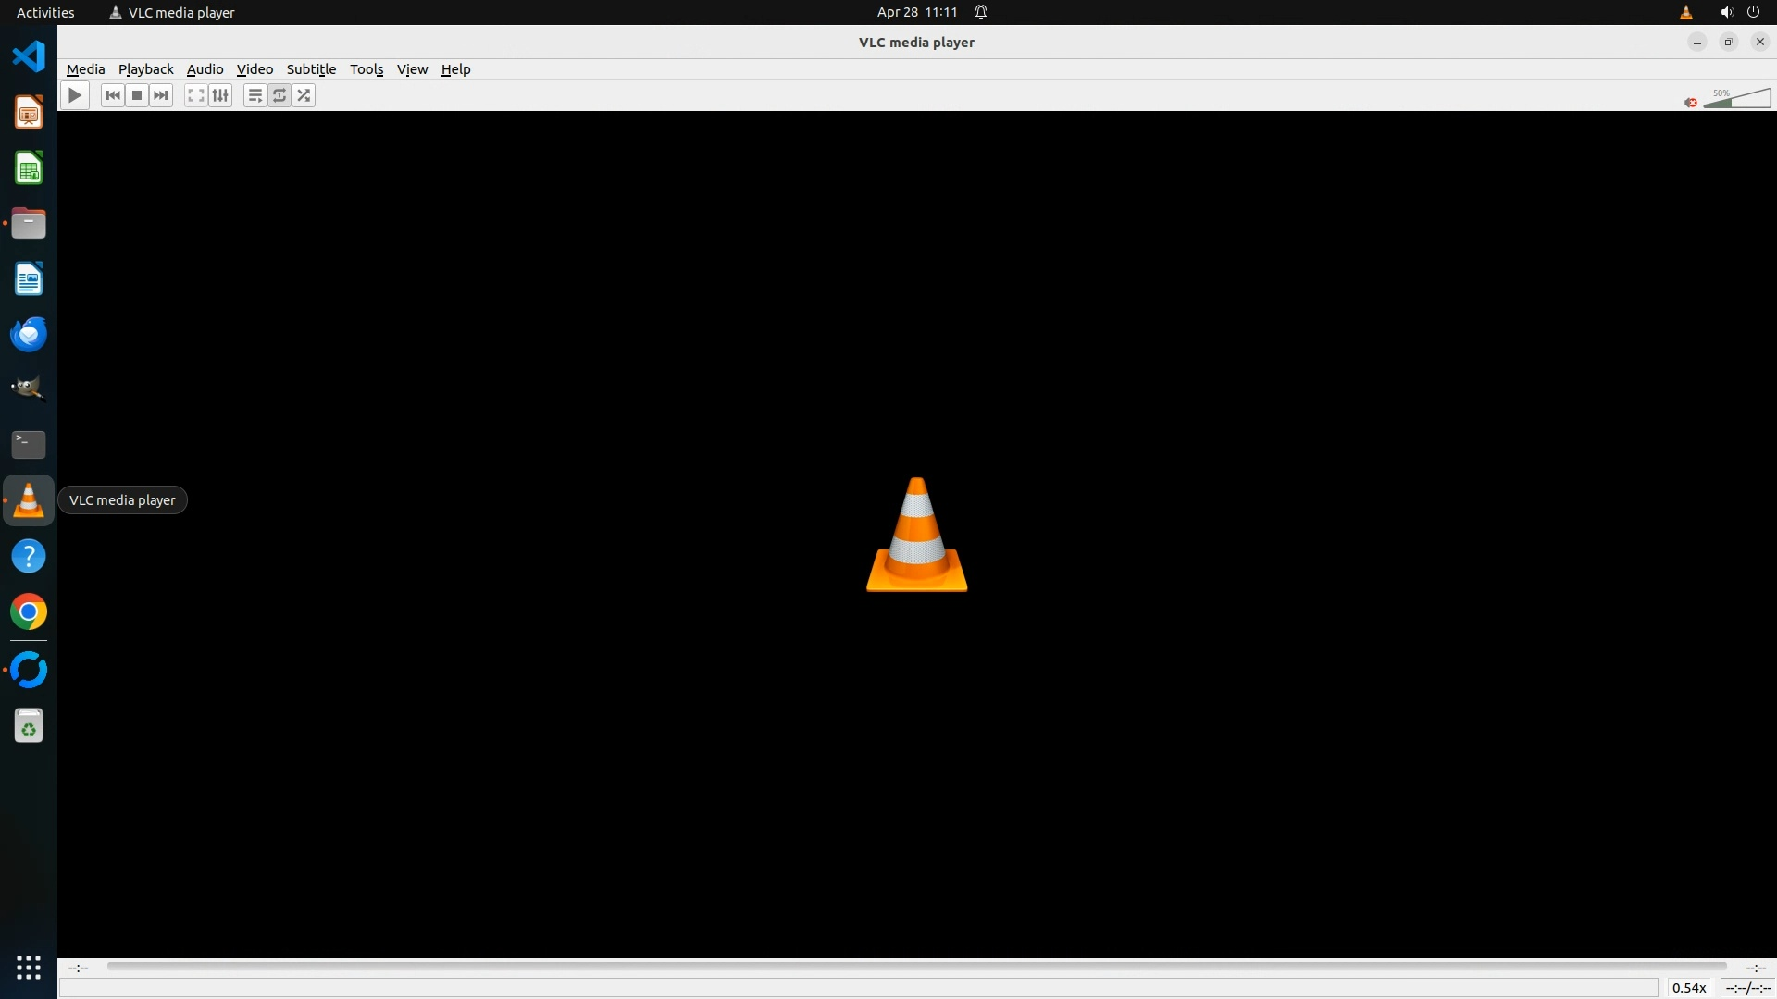Open the Media menu

(x=85, y=69)
